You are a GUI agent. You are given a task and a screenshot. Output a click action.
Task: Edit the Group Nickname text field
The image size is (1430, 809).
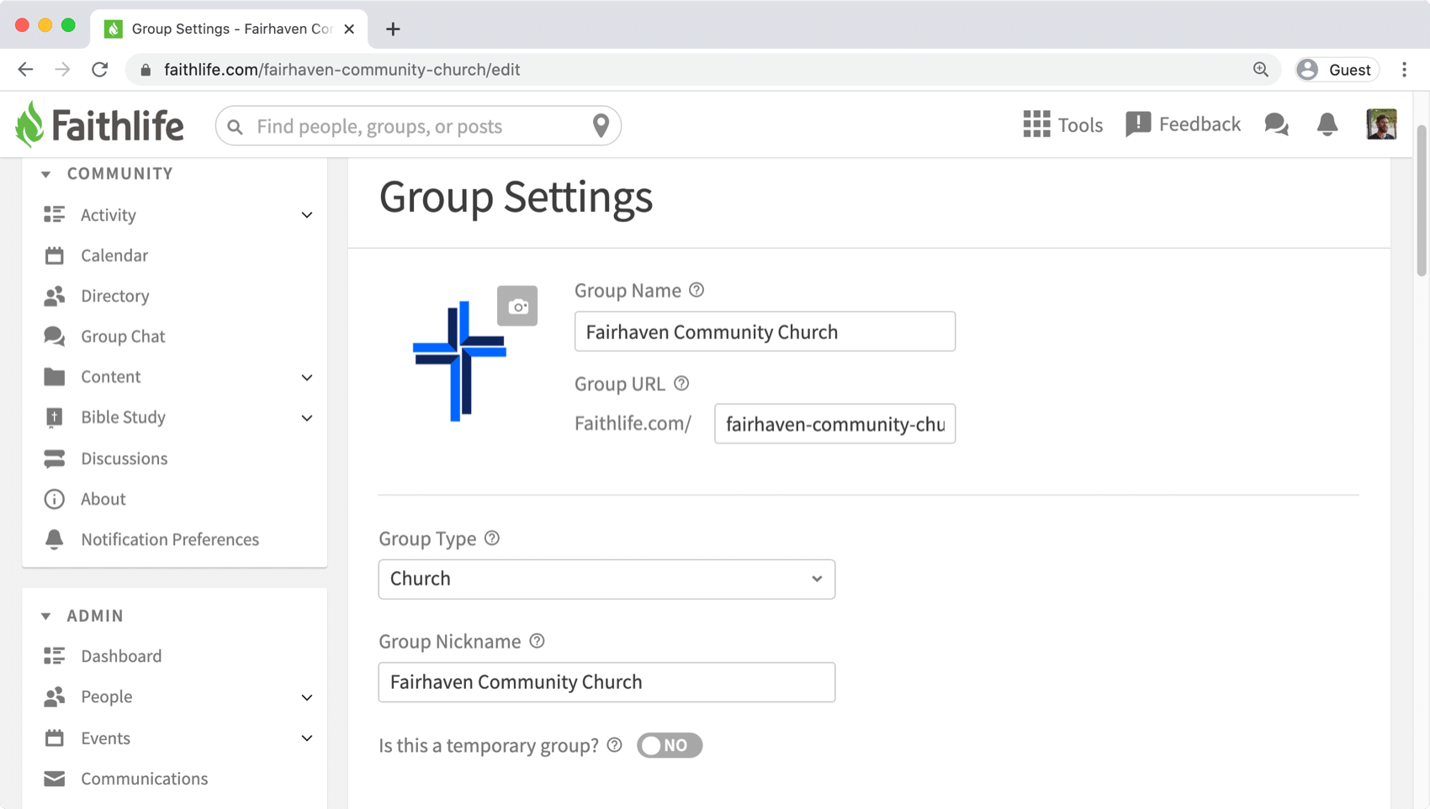(606, 682)
